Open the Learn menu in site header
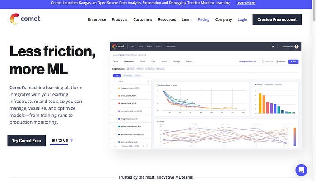The height and width of the screenshot is (181, 316). click(x=186, y=19)
